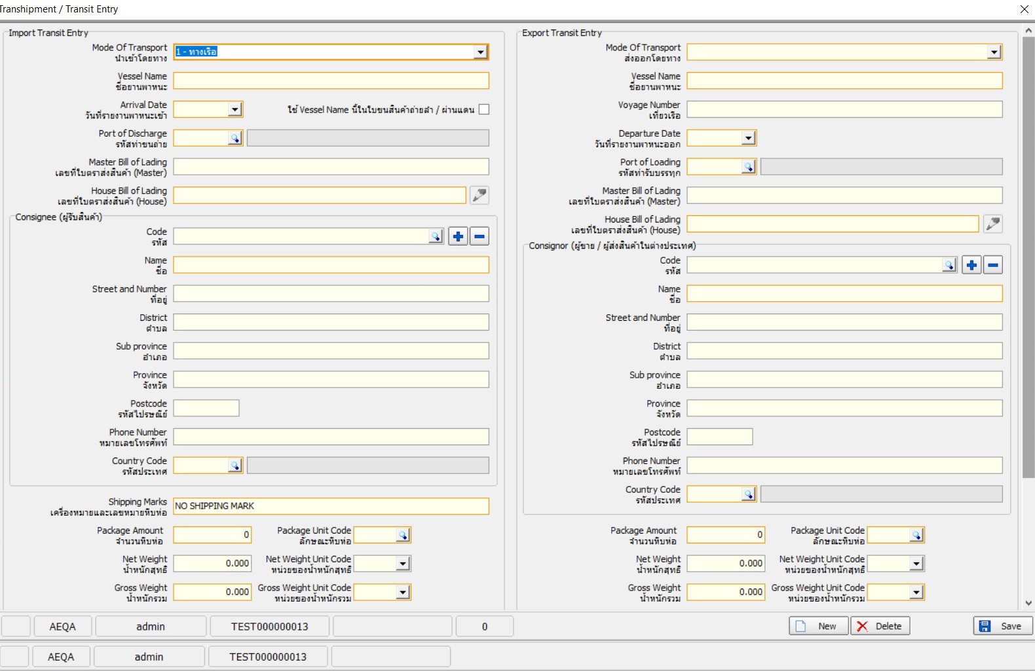
Task: Tick the use Vessel Name checkbox
Action: click(484, 109)
